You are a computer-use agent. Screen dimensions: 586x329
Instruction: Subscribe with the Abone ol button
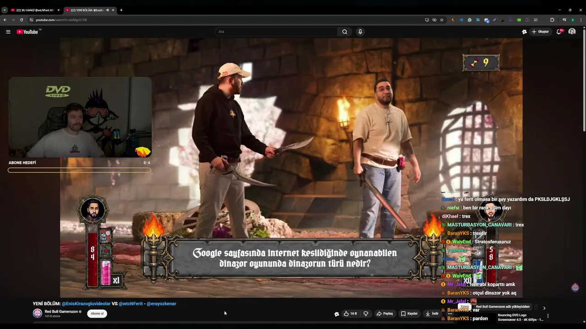97,313
